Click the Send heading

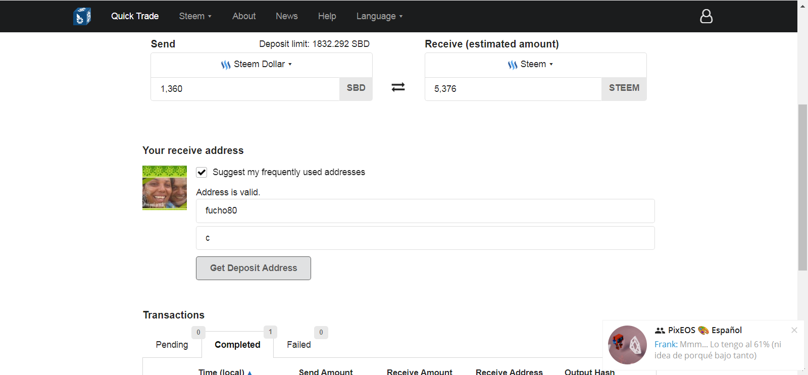point(163,44)
